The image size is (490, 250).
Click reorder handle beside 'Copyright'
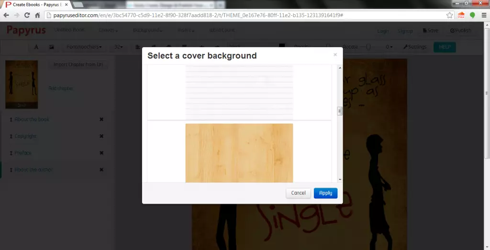[11, 136]
